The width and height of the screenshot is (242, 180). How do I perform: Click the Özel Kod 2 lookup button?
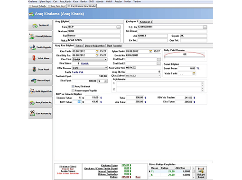158,63
